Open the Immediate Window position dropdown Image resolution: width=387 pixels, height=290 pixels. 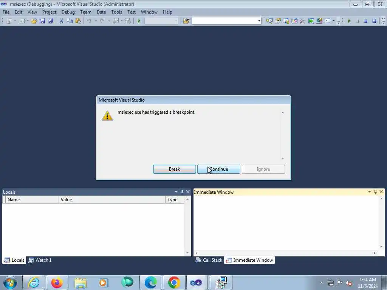pos(370,192)
